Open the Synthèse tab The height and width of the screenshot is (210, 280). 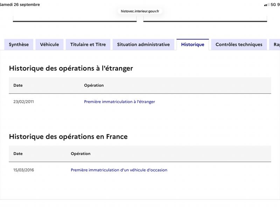point(19,44)
